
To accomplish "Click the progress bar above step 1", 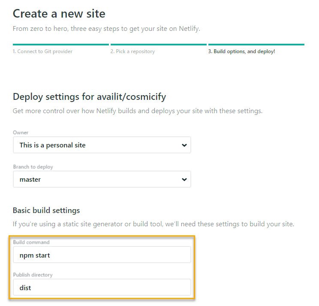I will pos(60,44).
